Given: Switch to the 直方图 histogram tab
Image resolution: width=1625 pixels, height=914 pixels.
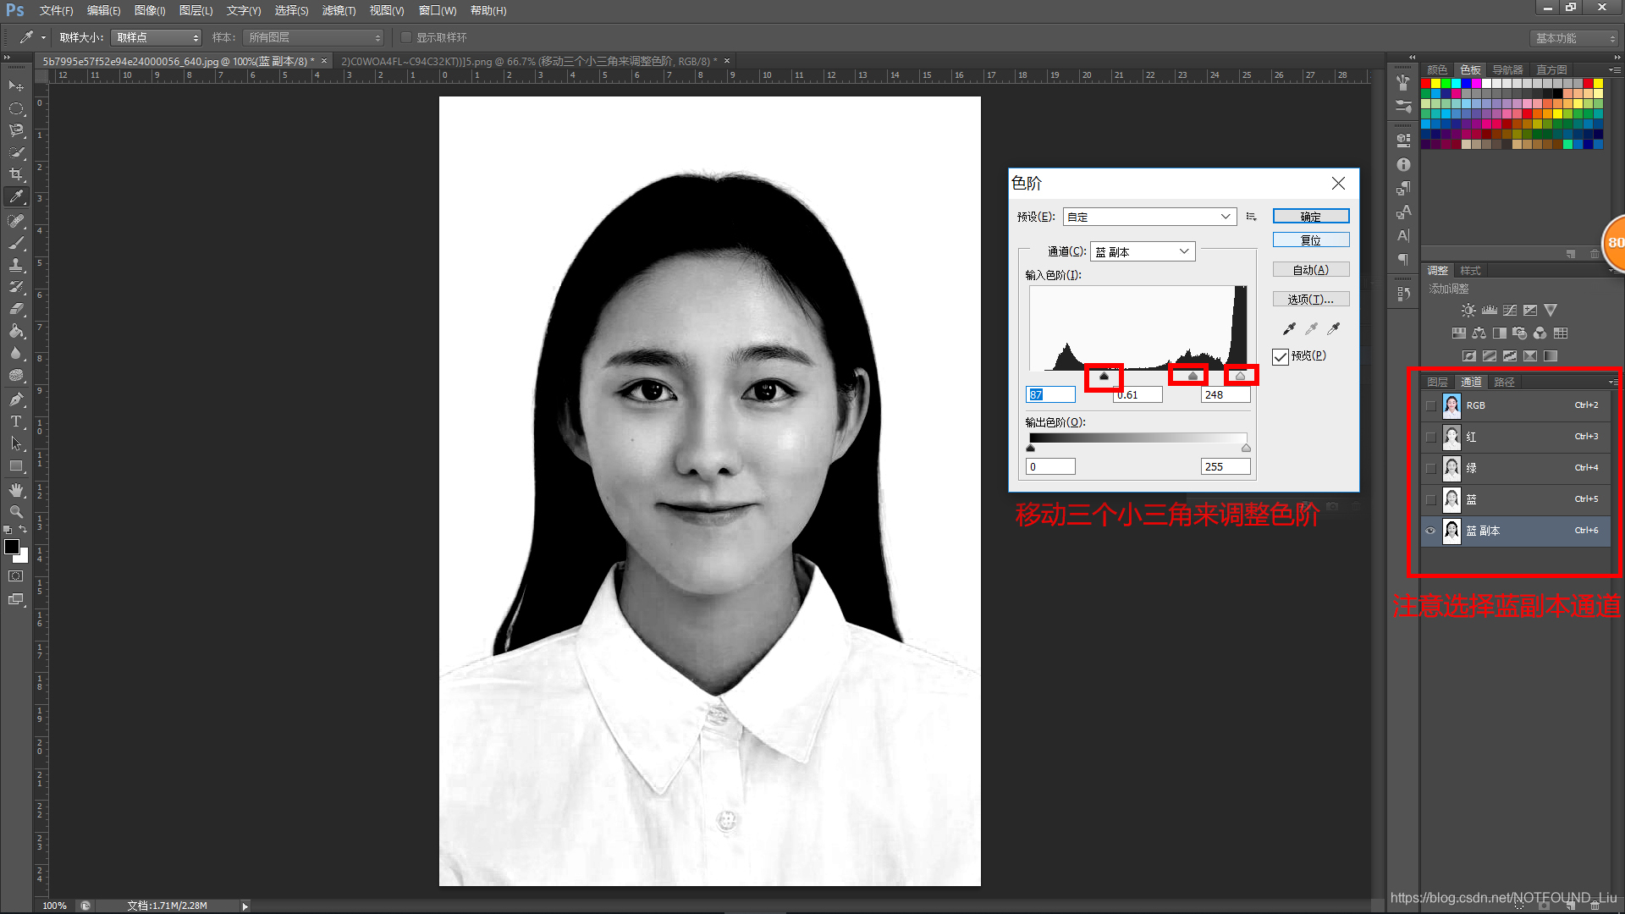Looking at the screenshot, I should click(x=1551, y=69).
